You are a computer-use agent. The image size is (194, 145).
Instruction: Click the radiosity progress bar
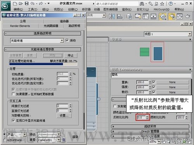point(43,64)
